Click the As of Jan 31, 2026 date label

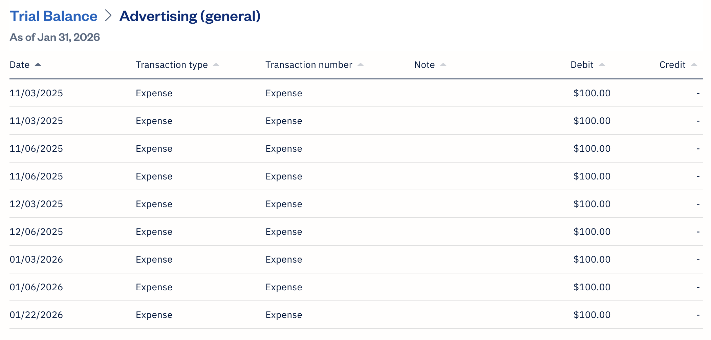pos(55,37)
